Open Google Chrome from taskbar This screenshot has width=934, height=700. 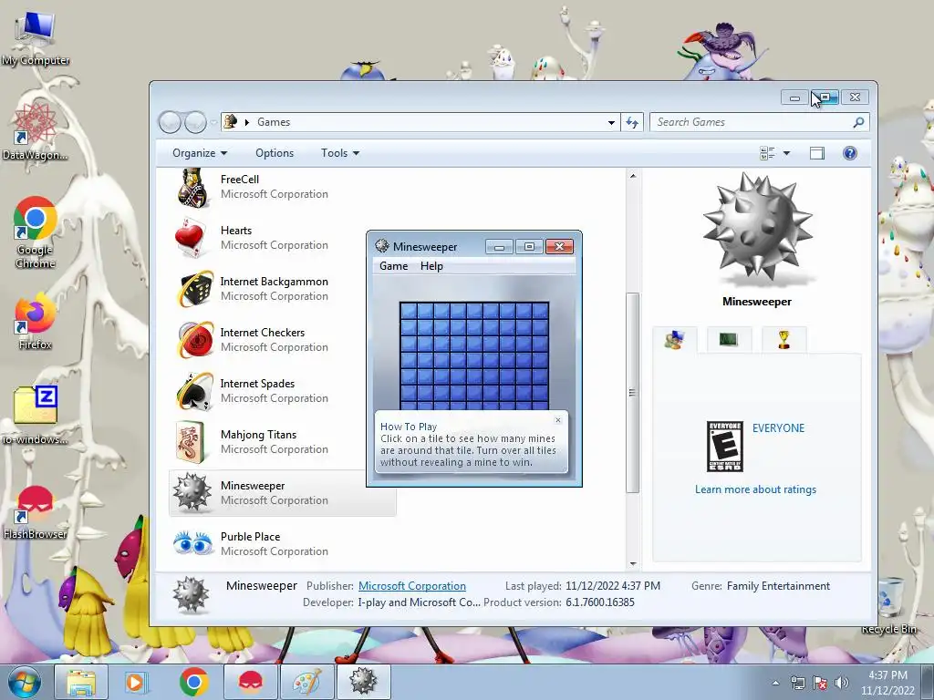[x=193, y=682]
